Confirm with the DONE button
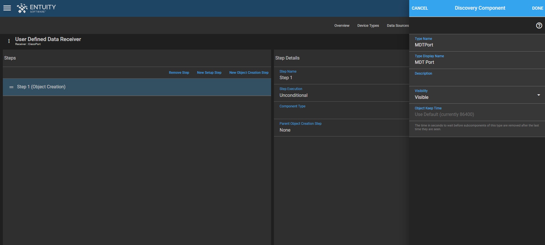Image resolution: width=545 pixels, height=245 pixels. 538,8
